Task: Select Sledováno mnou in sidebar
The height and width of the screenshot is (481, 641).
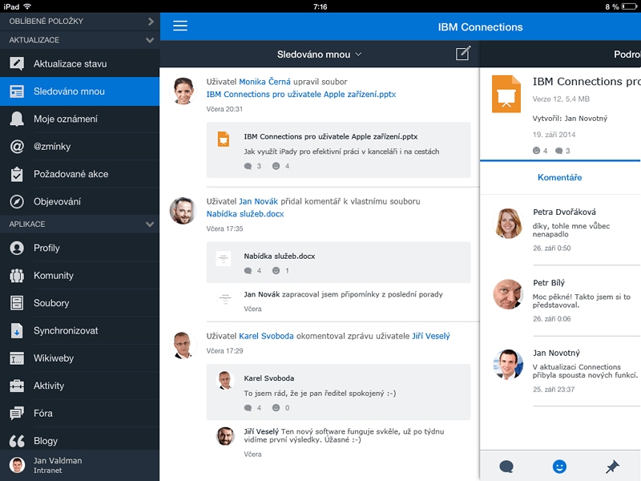Action: point(79,91)
